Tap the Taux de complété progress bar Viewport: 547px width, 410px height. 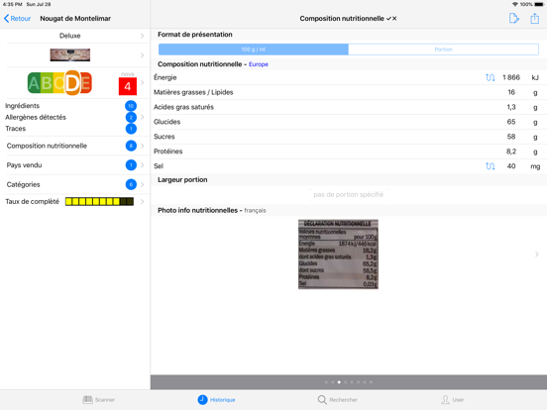[99, 201]
